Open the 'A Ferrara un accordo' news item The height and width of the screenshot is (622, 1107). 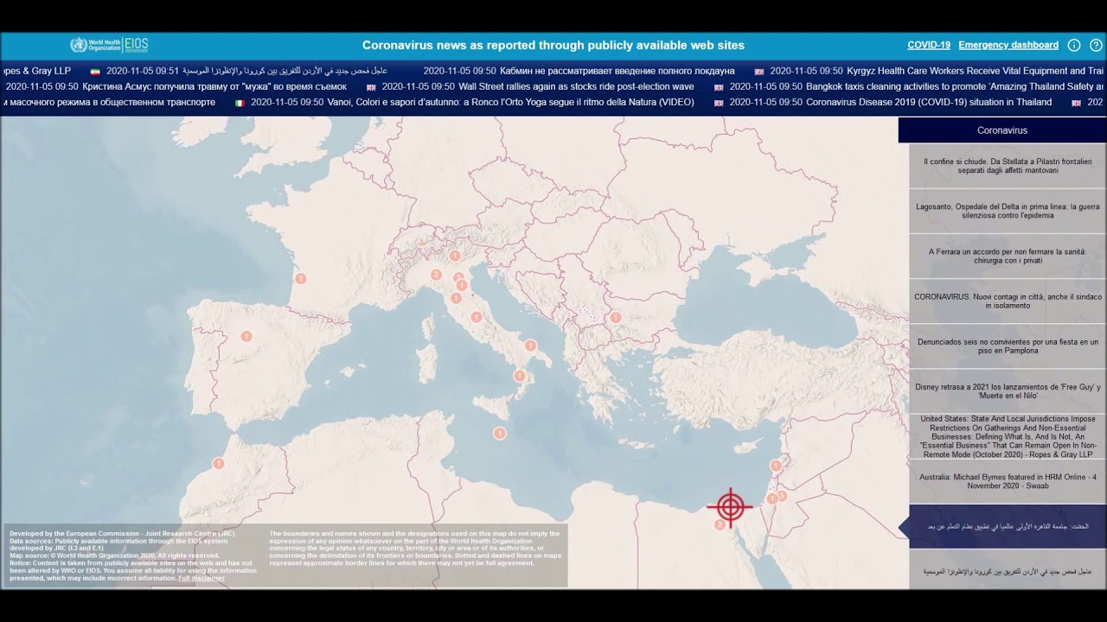(1008, 256)
